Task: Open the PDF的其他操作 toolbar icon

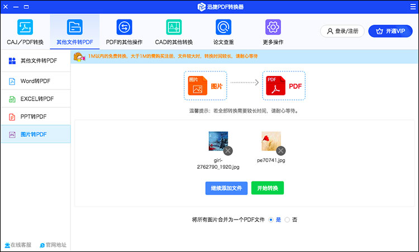Action: (x=124, y=27)
